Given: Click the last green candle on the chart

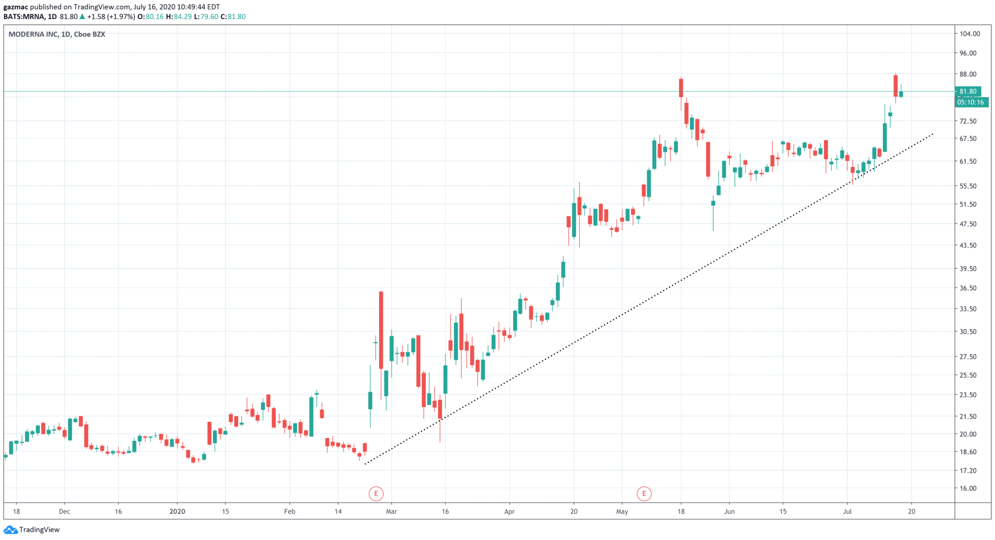Looking at the screenshot, I should click(901, 94).
